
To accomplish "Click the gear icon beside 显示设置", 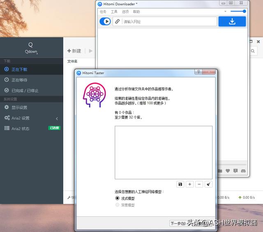I will 7,107.
